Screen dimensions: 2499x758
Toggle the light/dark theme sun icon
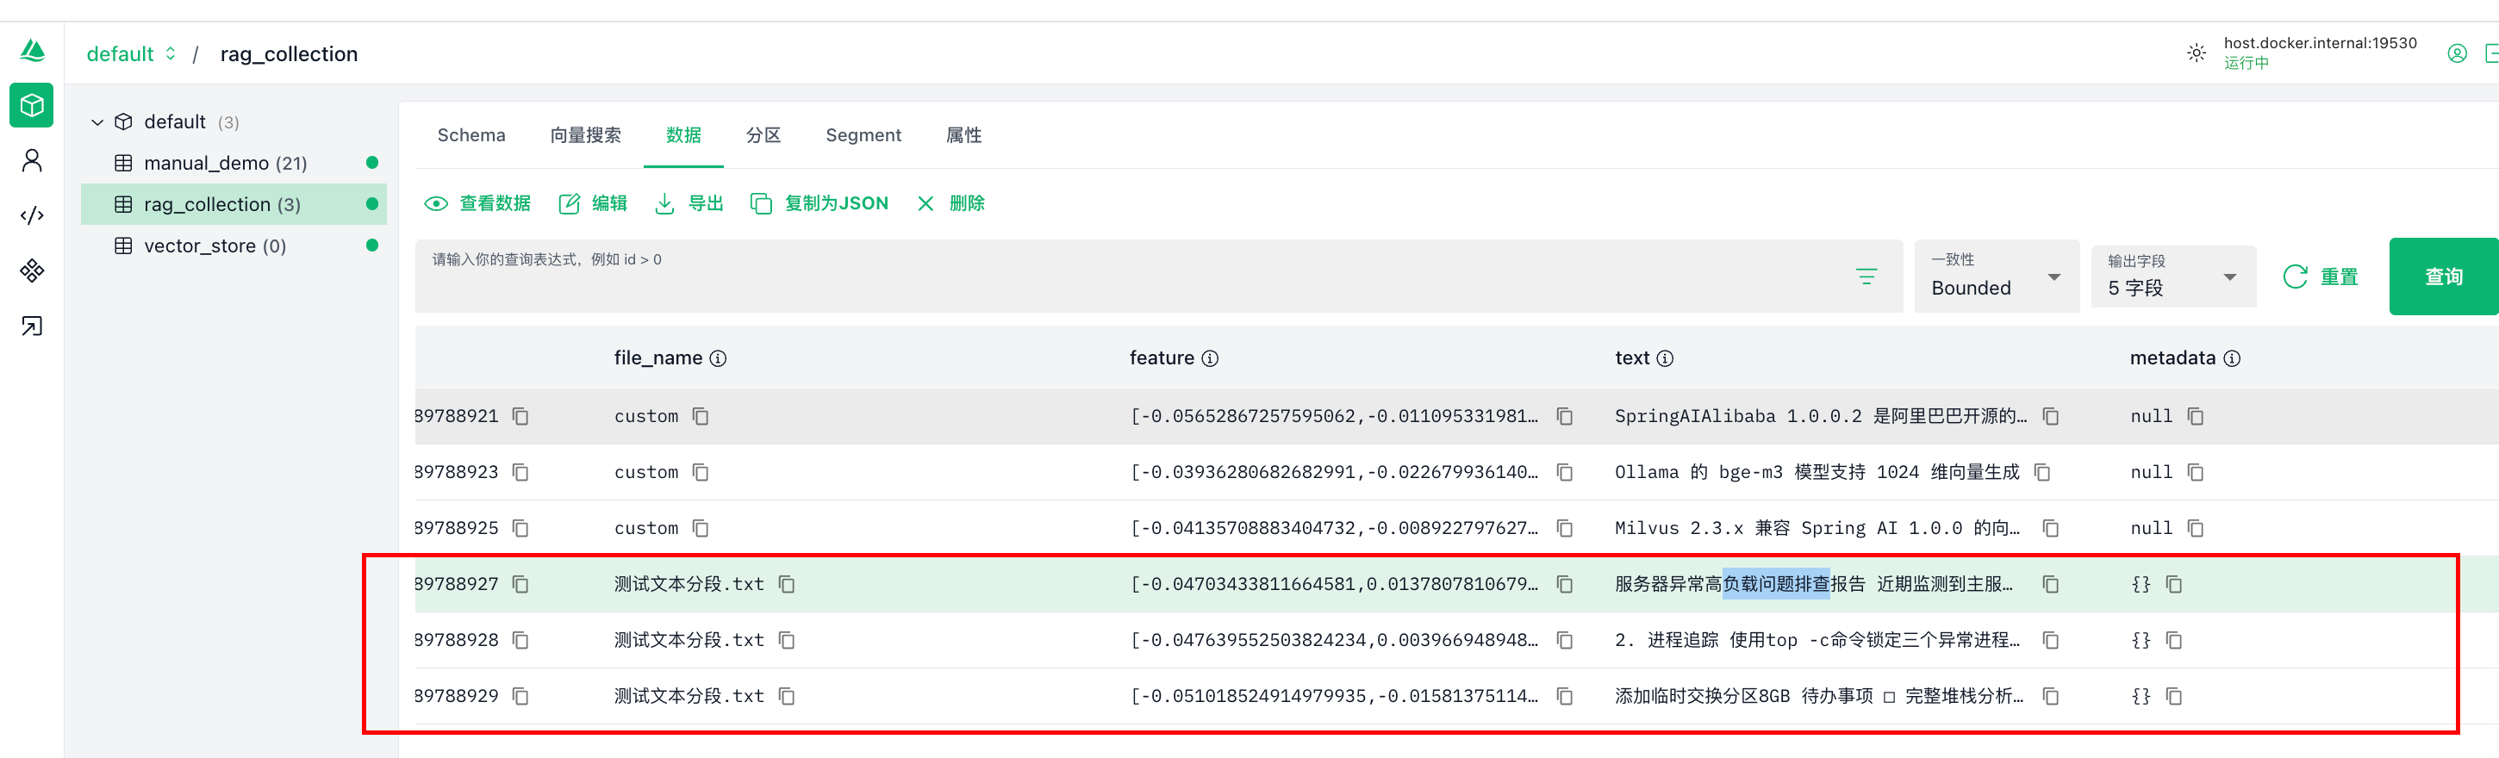[2197, 53]
